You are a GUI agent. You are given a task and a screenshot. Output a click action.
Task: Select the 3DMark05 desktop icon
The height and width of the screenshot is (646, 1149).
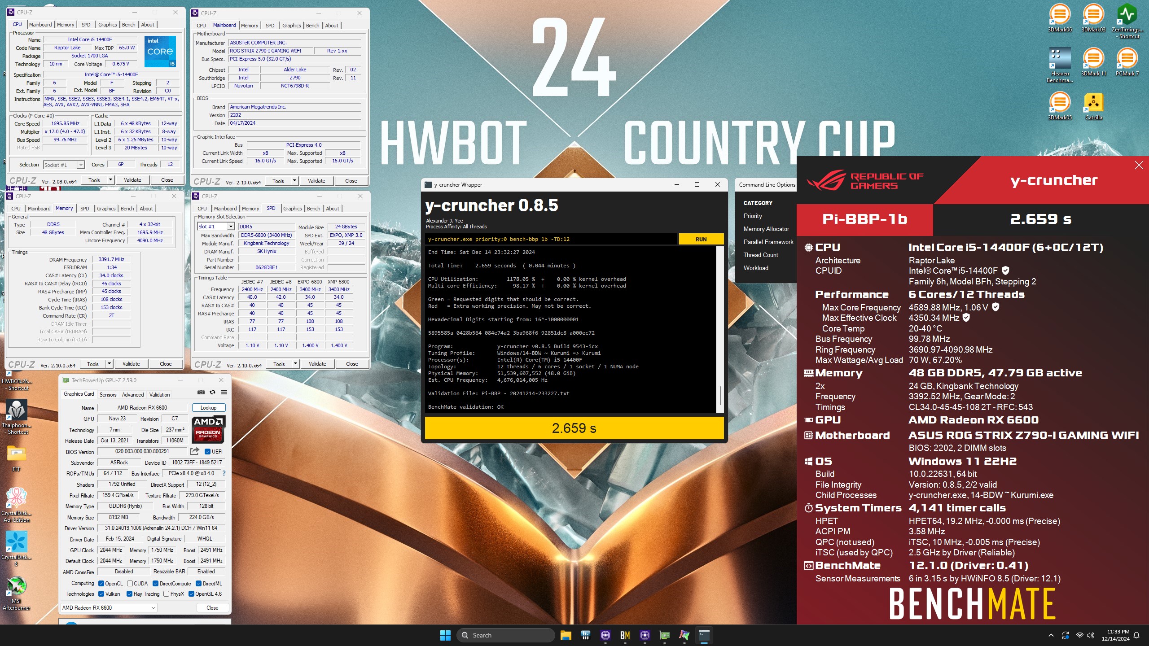1060,106
